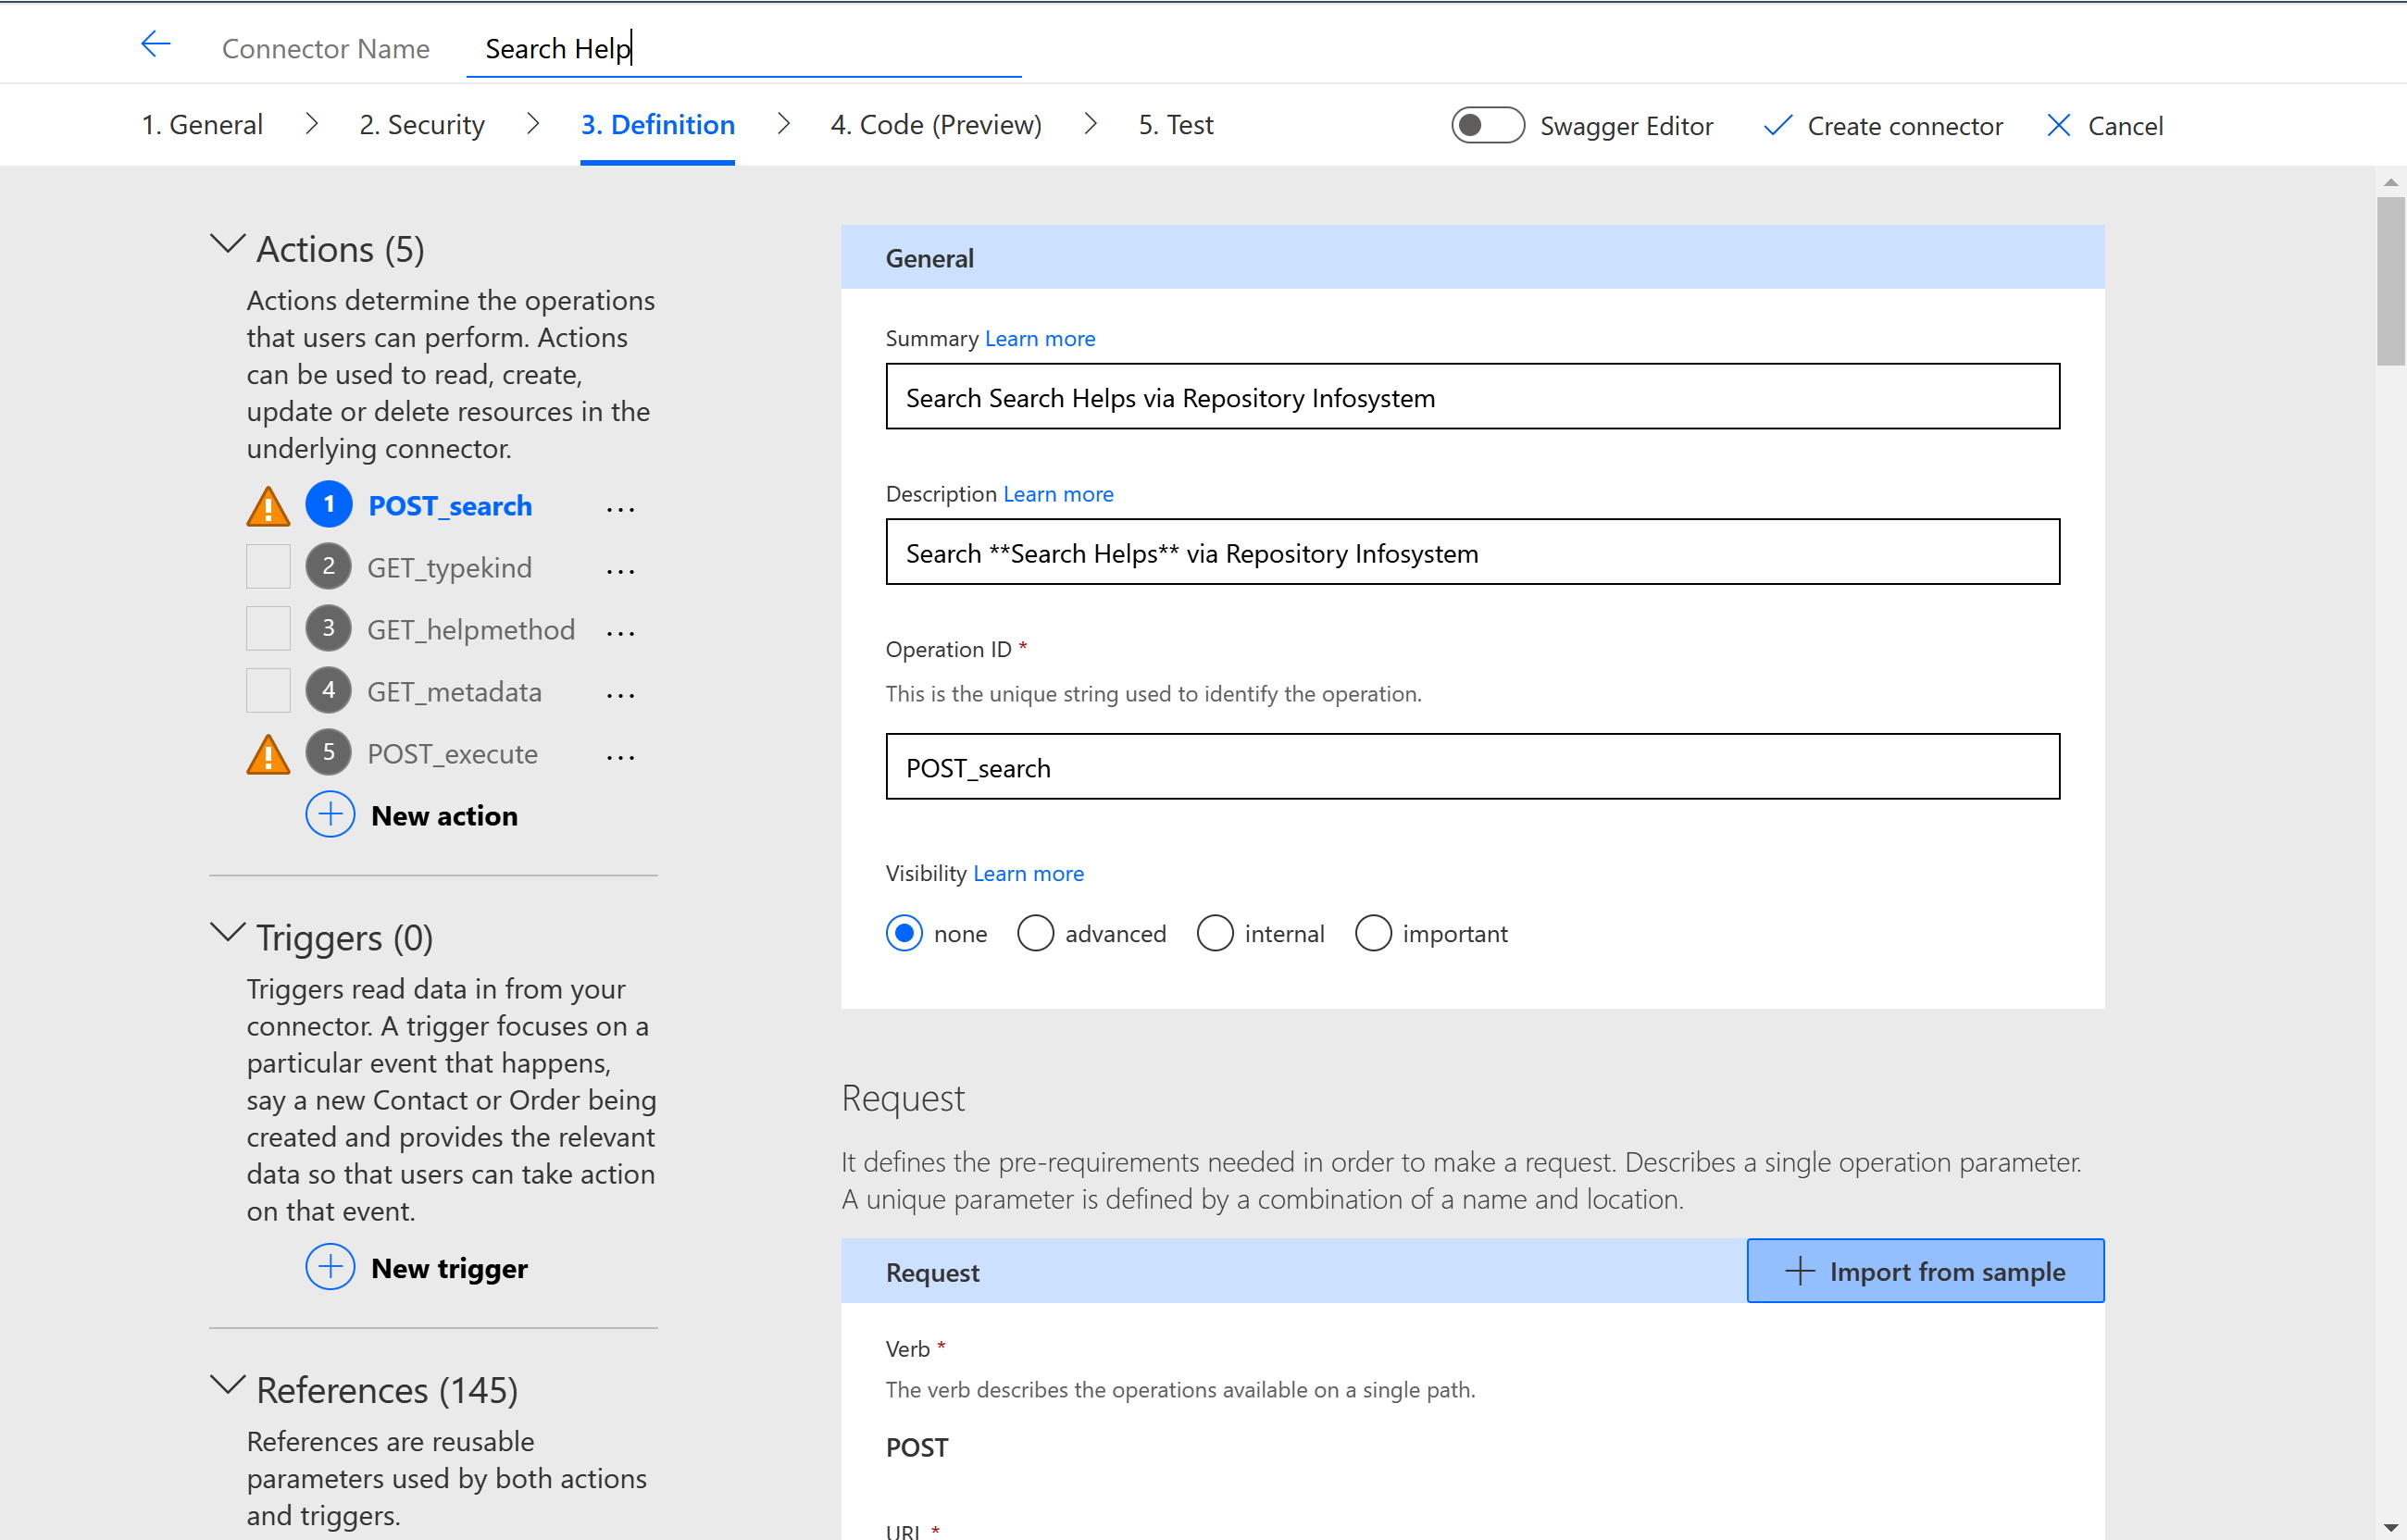Click the warning icon beside POST_execute
Viewport: 2407px width, 1540px height.
coord(268,755)
